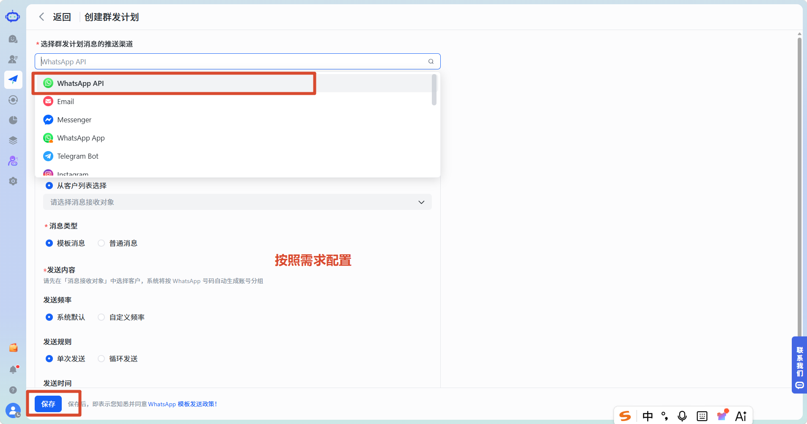Click the Sogou S input method logo
Viewport: 807px width, 424px height.
pyautogui.click(x=625, y=416)
